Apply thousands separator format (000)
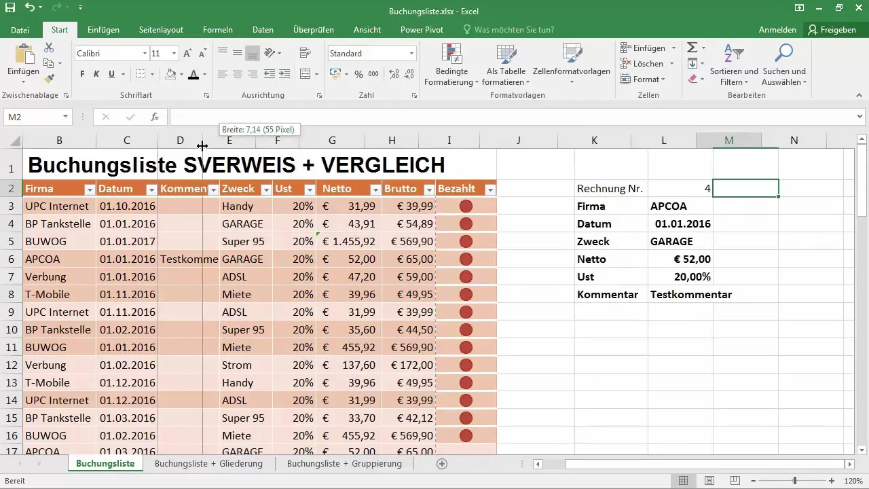This screenshot has height=489, width=869. [375, 74]
